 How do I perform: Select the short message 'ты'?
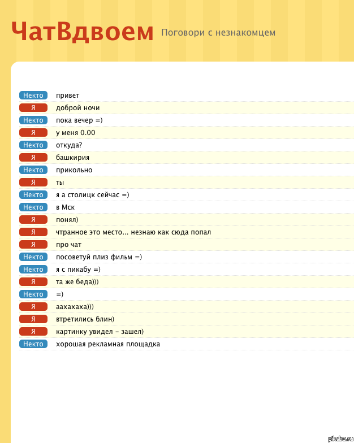pyautogui.click(x=60, y=183)
